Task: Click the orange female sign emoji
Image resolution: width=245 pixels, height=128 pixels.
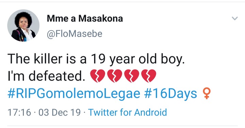Action: click(207, 93)
